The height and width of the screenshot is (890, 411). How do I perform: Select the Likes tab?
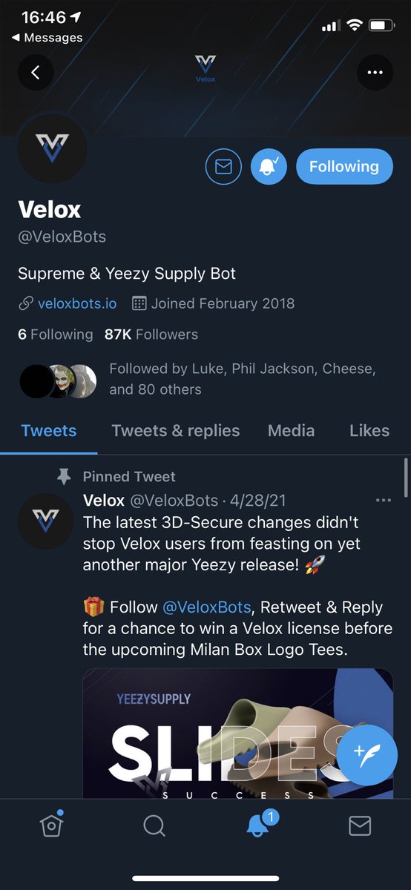[369, 430]
